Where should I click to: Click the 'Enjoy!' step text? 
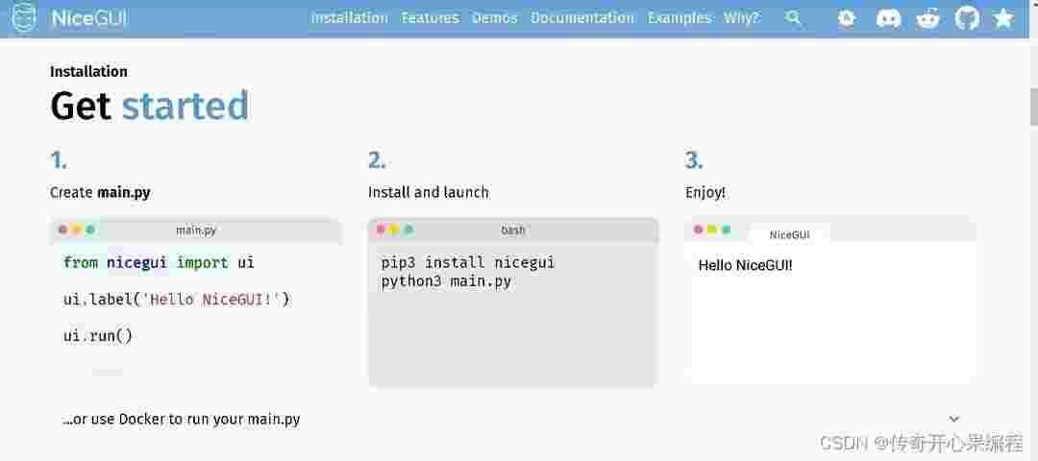coord(705,193)
